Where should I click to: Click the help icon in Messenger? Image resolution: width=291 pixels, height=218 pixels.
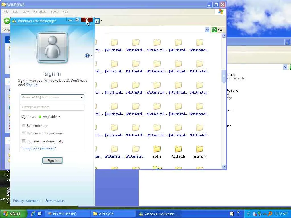coord(87,56)
